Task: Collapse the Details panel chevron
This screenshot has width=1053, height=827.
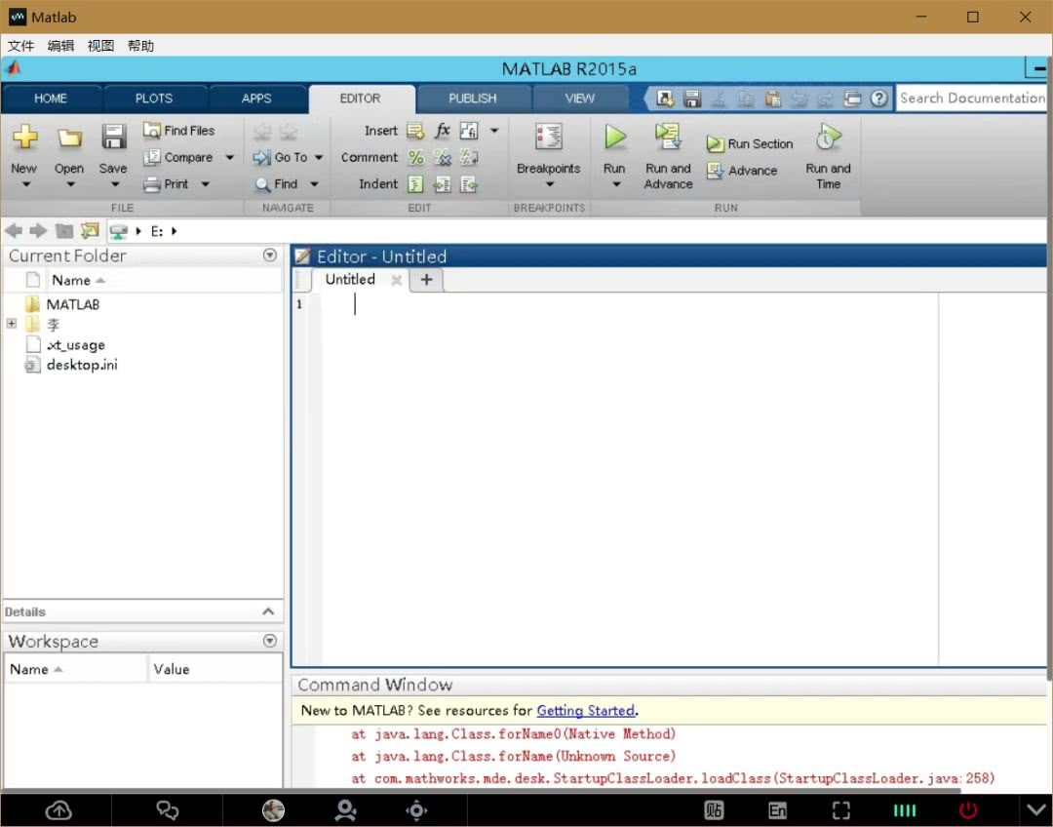Action: 268,611
